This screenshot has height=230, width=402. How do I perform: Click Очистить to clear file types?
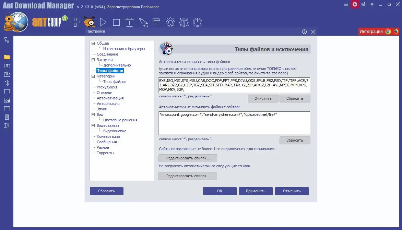(x=263, y=99)
